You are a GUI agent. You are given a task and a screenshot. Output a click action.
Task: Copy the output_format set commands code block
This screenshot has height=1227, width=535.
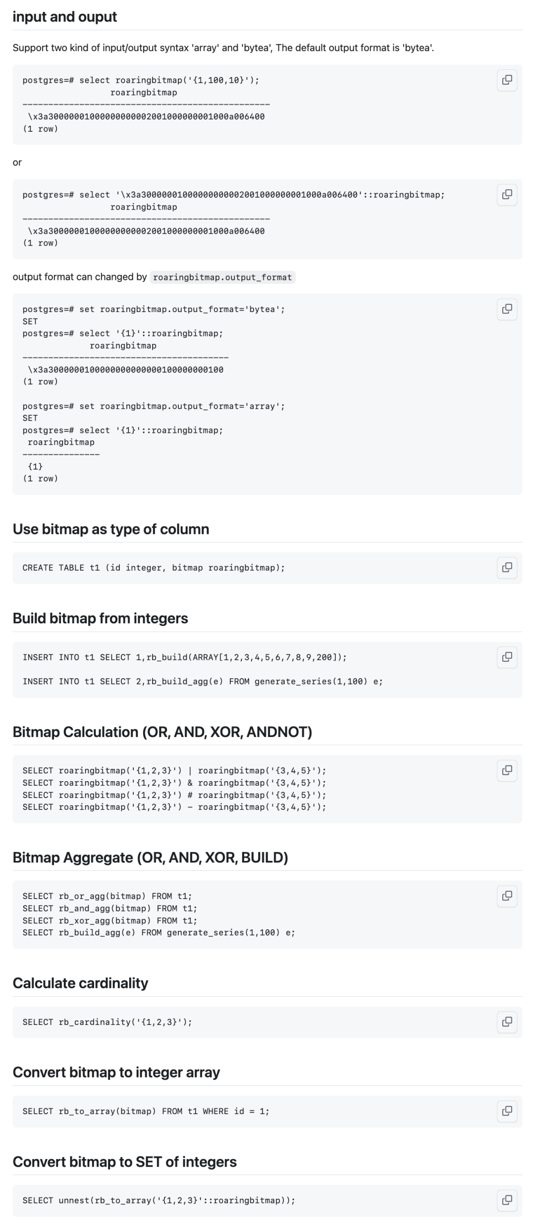[507, 309]
